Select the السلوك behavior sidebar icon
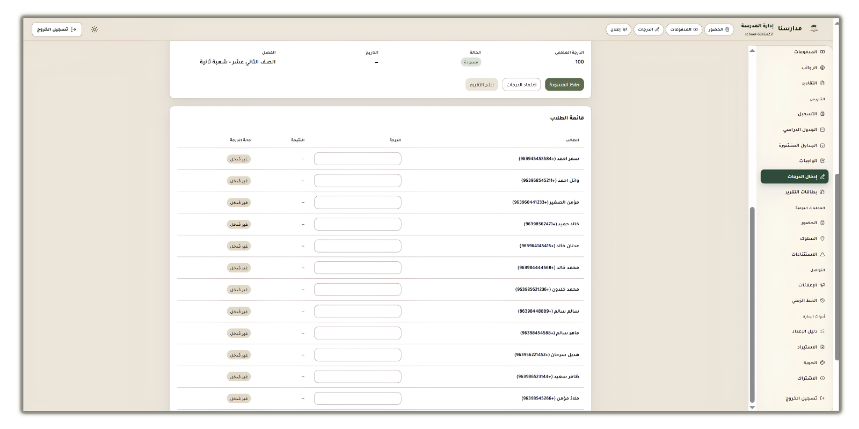The width and height of the screenshot is (859, 429). tap(822, 239)
